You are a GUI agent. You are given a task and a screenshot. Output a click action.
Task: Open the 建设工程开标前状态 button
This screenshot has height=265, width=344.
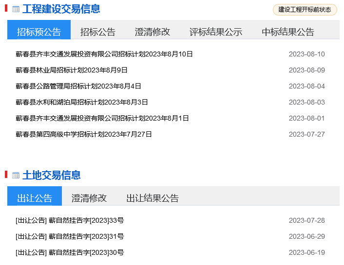(x=305, y=10)
